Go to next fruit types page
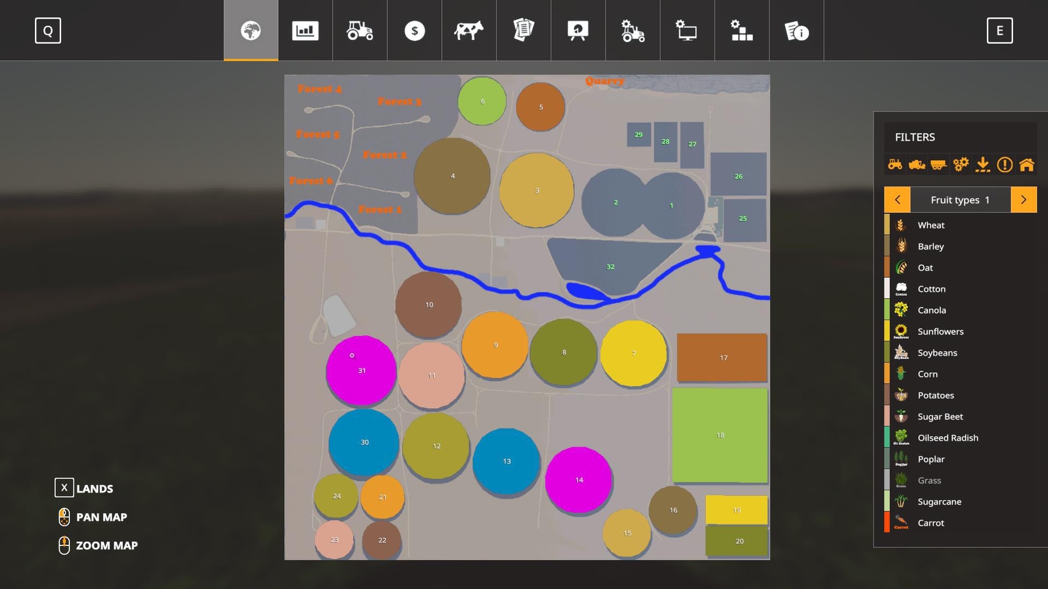 click(1024, 199)
